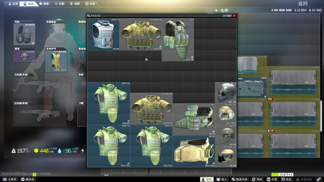This screenshot has width=324, height=182.
Task: Open the 手册 handbook
Action: click(272, 179)
